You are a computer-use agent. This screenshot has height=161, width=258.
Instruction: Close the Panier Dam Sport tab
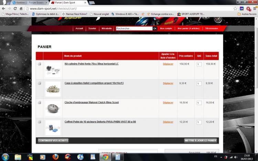pos(85,3)
